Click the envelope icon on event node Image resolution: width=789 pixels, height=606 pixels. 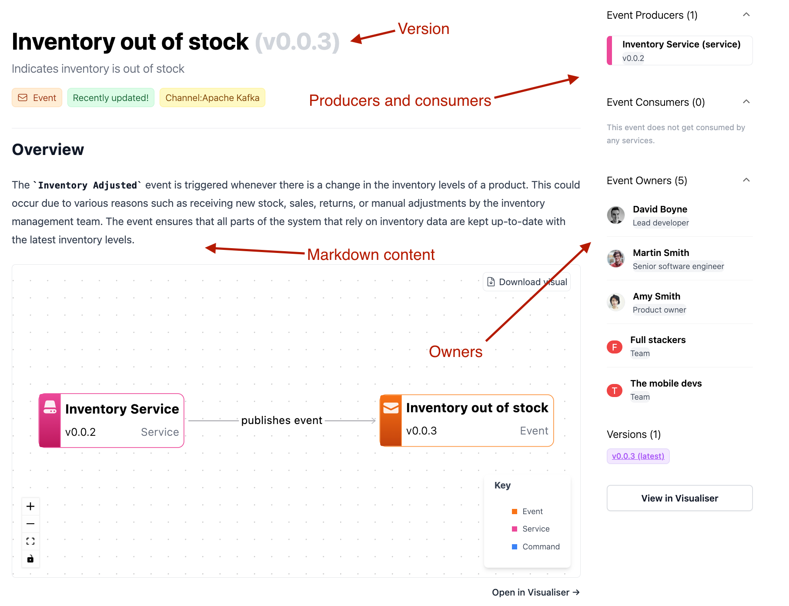(391, 408)
